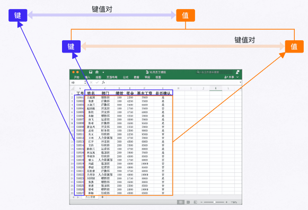Select row 20 header number
The image size is (308, 210).
[x=72, y=164]
